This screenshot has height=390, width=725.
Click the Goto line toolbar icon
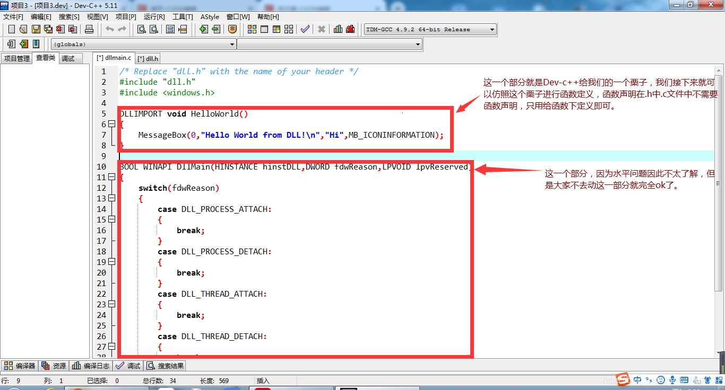click(183, 29)
